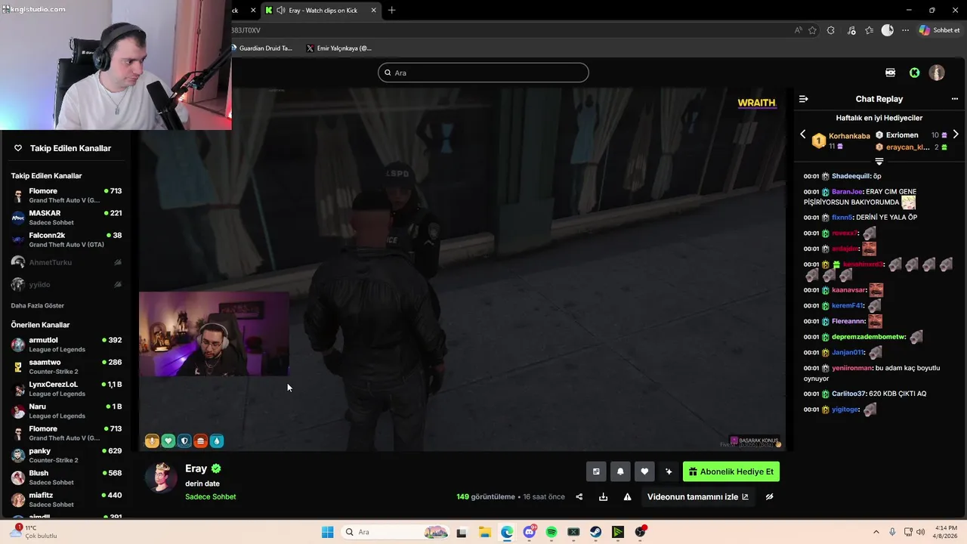The width and height of the screenshot is (967, 544).
Task: Open the MASKAR channel in sidebar
Action: coord(66,218)
